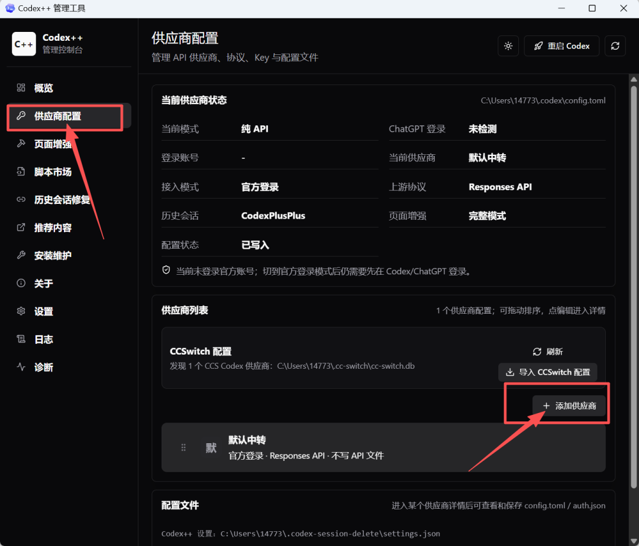Click the 完整模式 value
The width and height of the screenshot is (639, 546).
point(487,216)
